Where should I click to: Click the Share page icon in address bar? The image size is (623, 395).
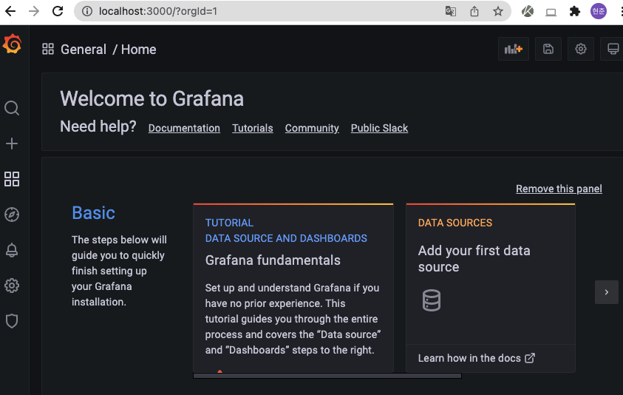(x=474, y=11)
